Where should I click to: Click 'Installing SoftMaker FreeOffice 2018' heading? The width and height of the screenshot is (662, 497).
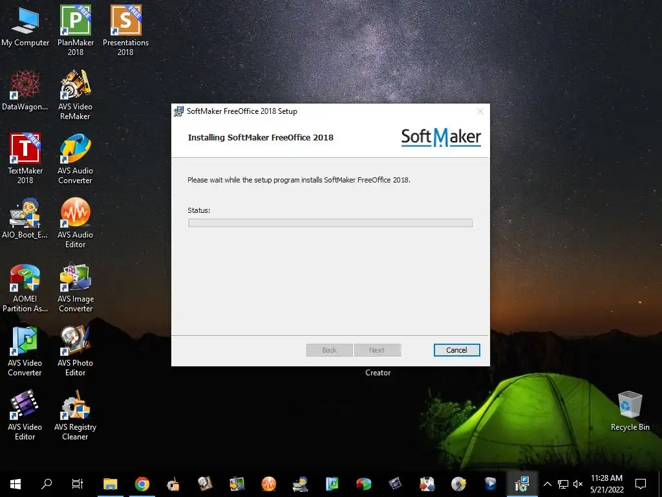pyautogui.click(x=261, y=137)
